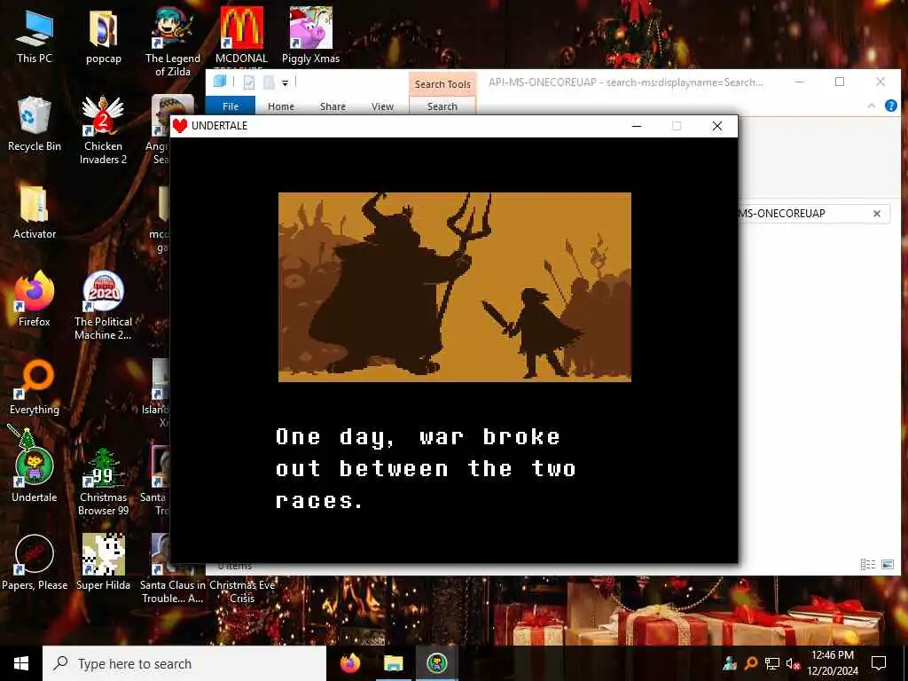This screenshot has height=681, width=908.
Task: Launch Christmas Browser 99 shortcut
Action: click(x=103, y=481)
